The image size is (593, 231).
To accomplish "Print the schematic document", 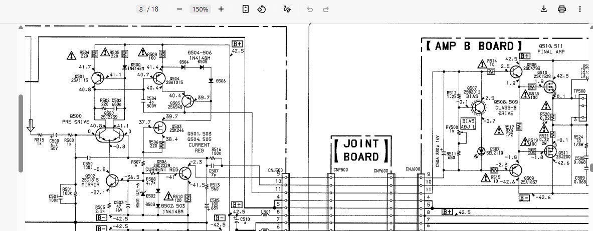I will (x=562, y=9).
